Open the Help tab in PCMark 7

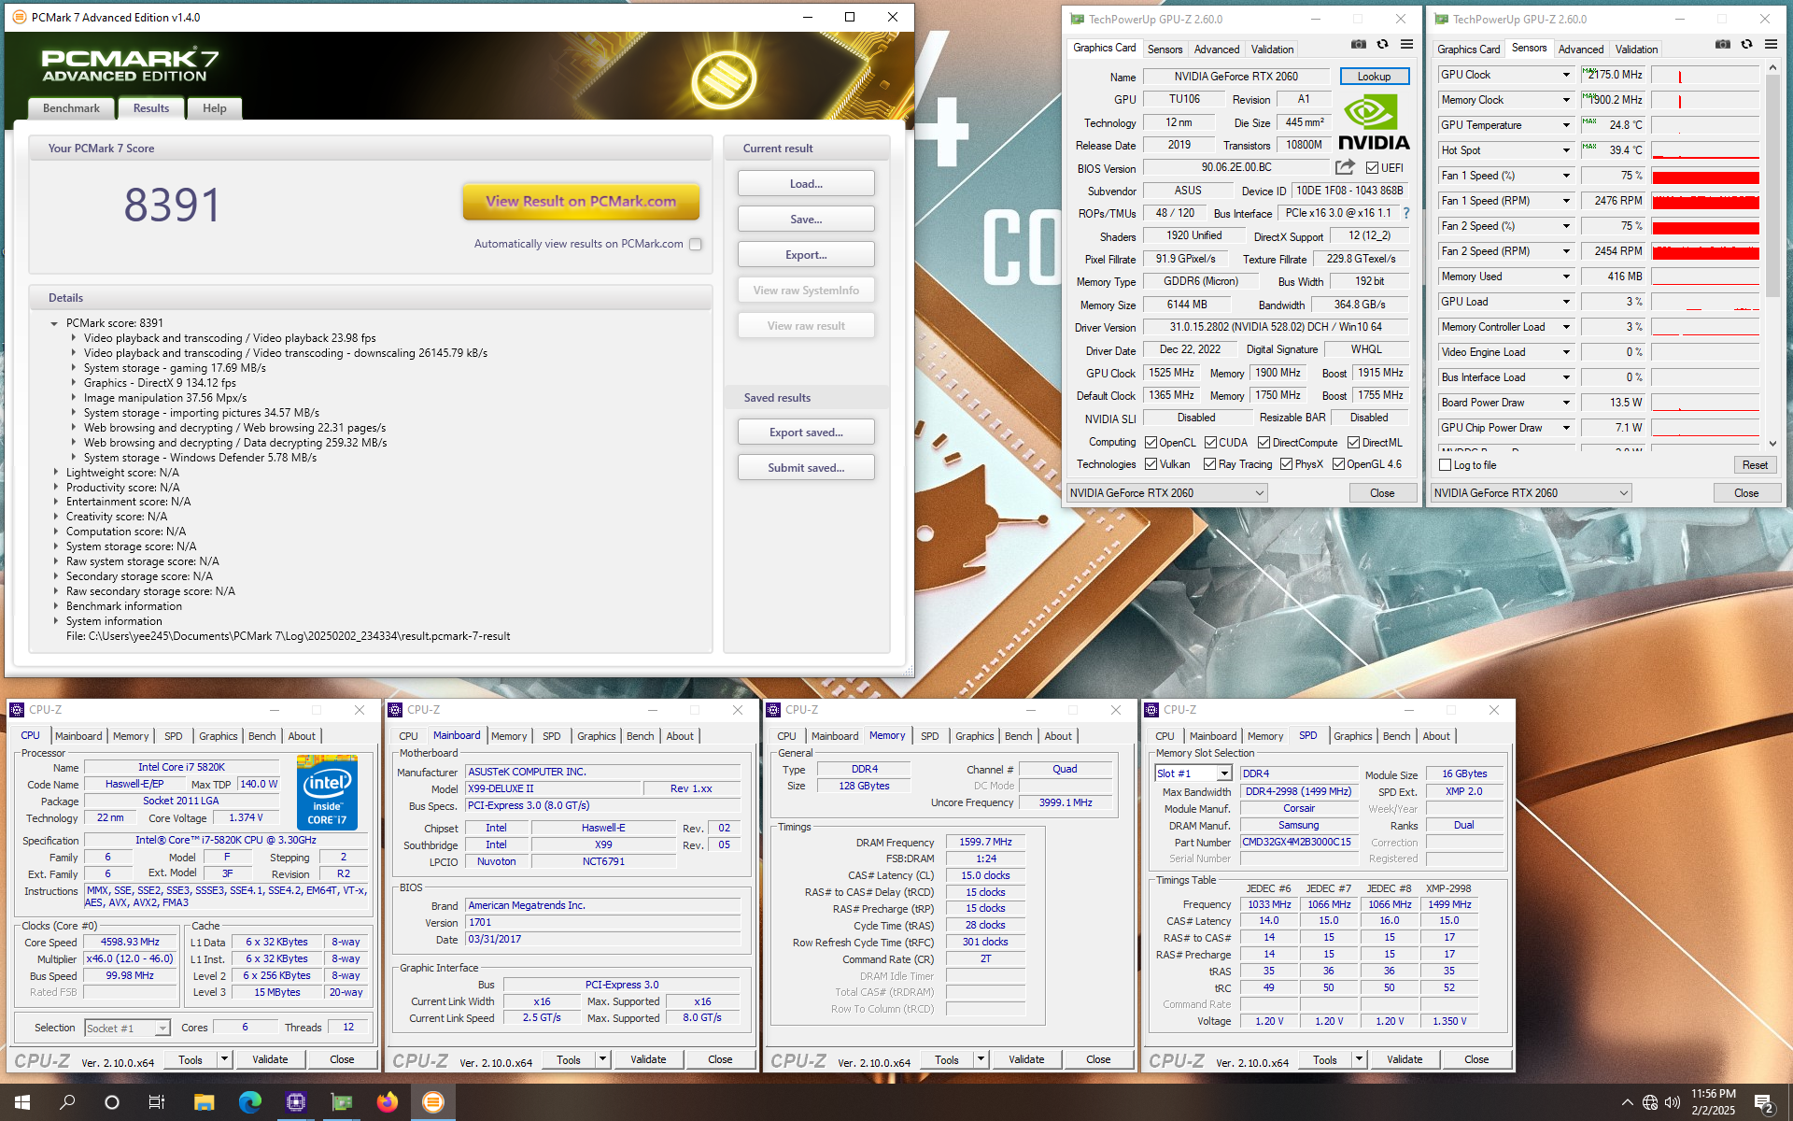pos(215,108)
